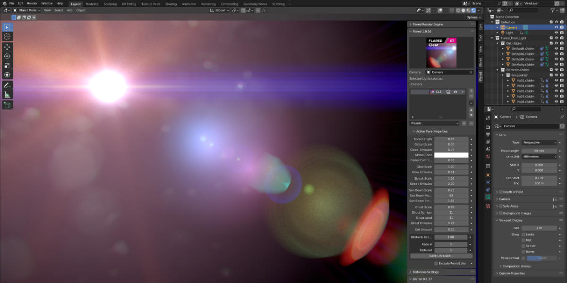The image size is (567, 283).
Task: Disable the Dirt.r2ddm collection checkbox
Action: tap(552, 43)
